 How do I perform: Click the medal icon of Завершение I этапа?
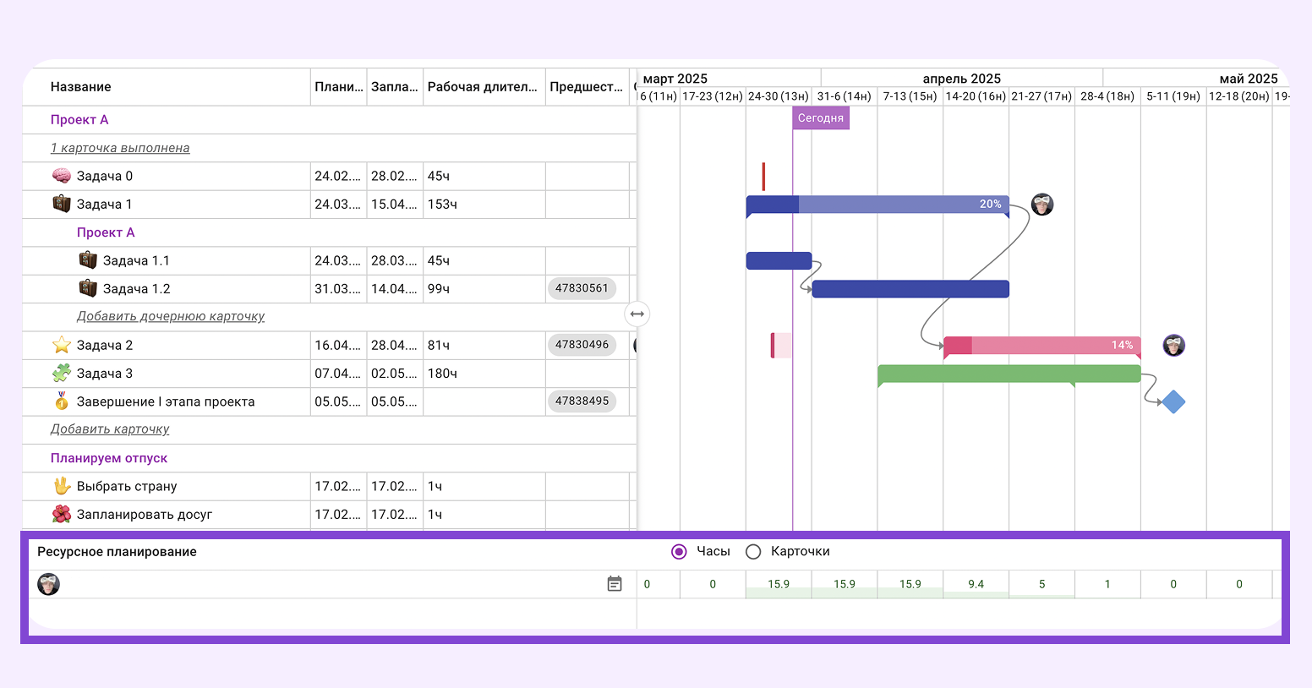coord(62,401)
